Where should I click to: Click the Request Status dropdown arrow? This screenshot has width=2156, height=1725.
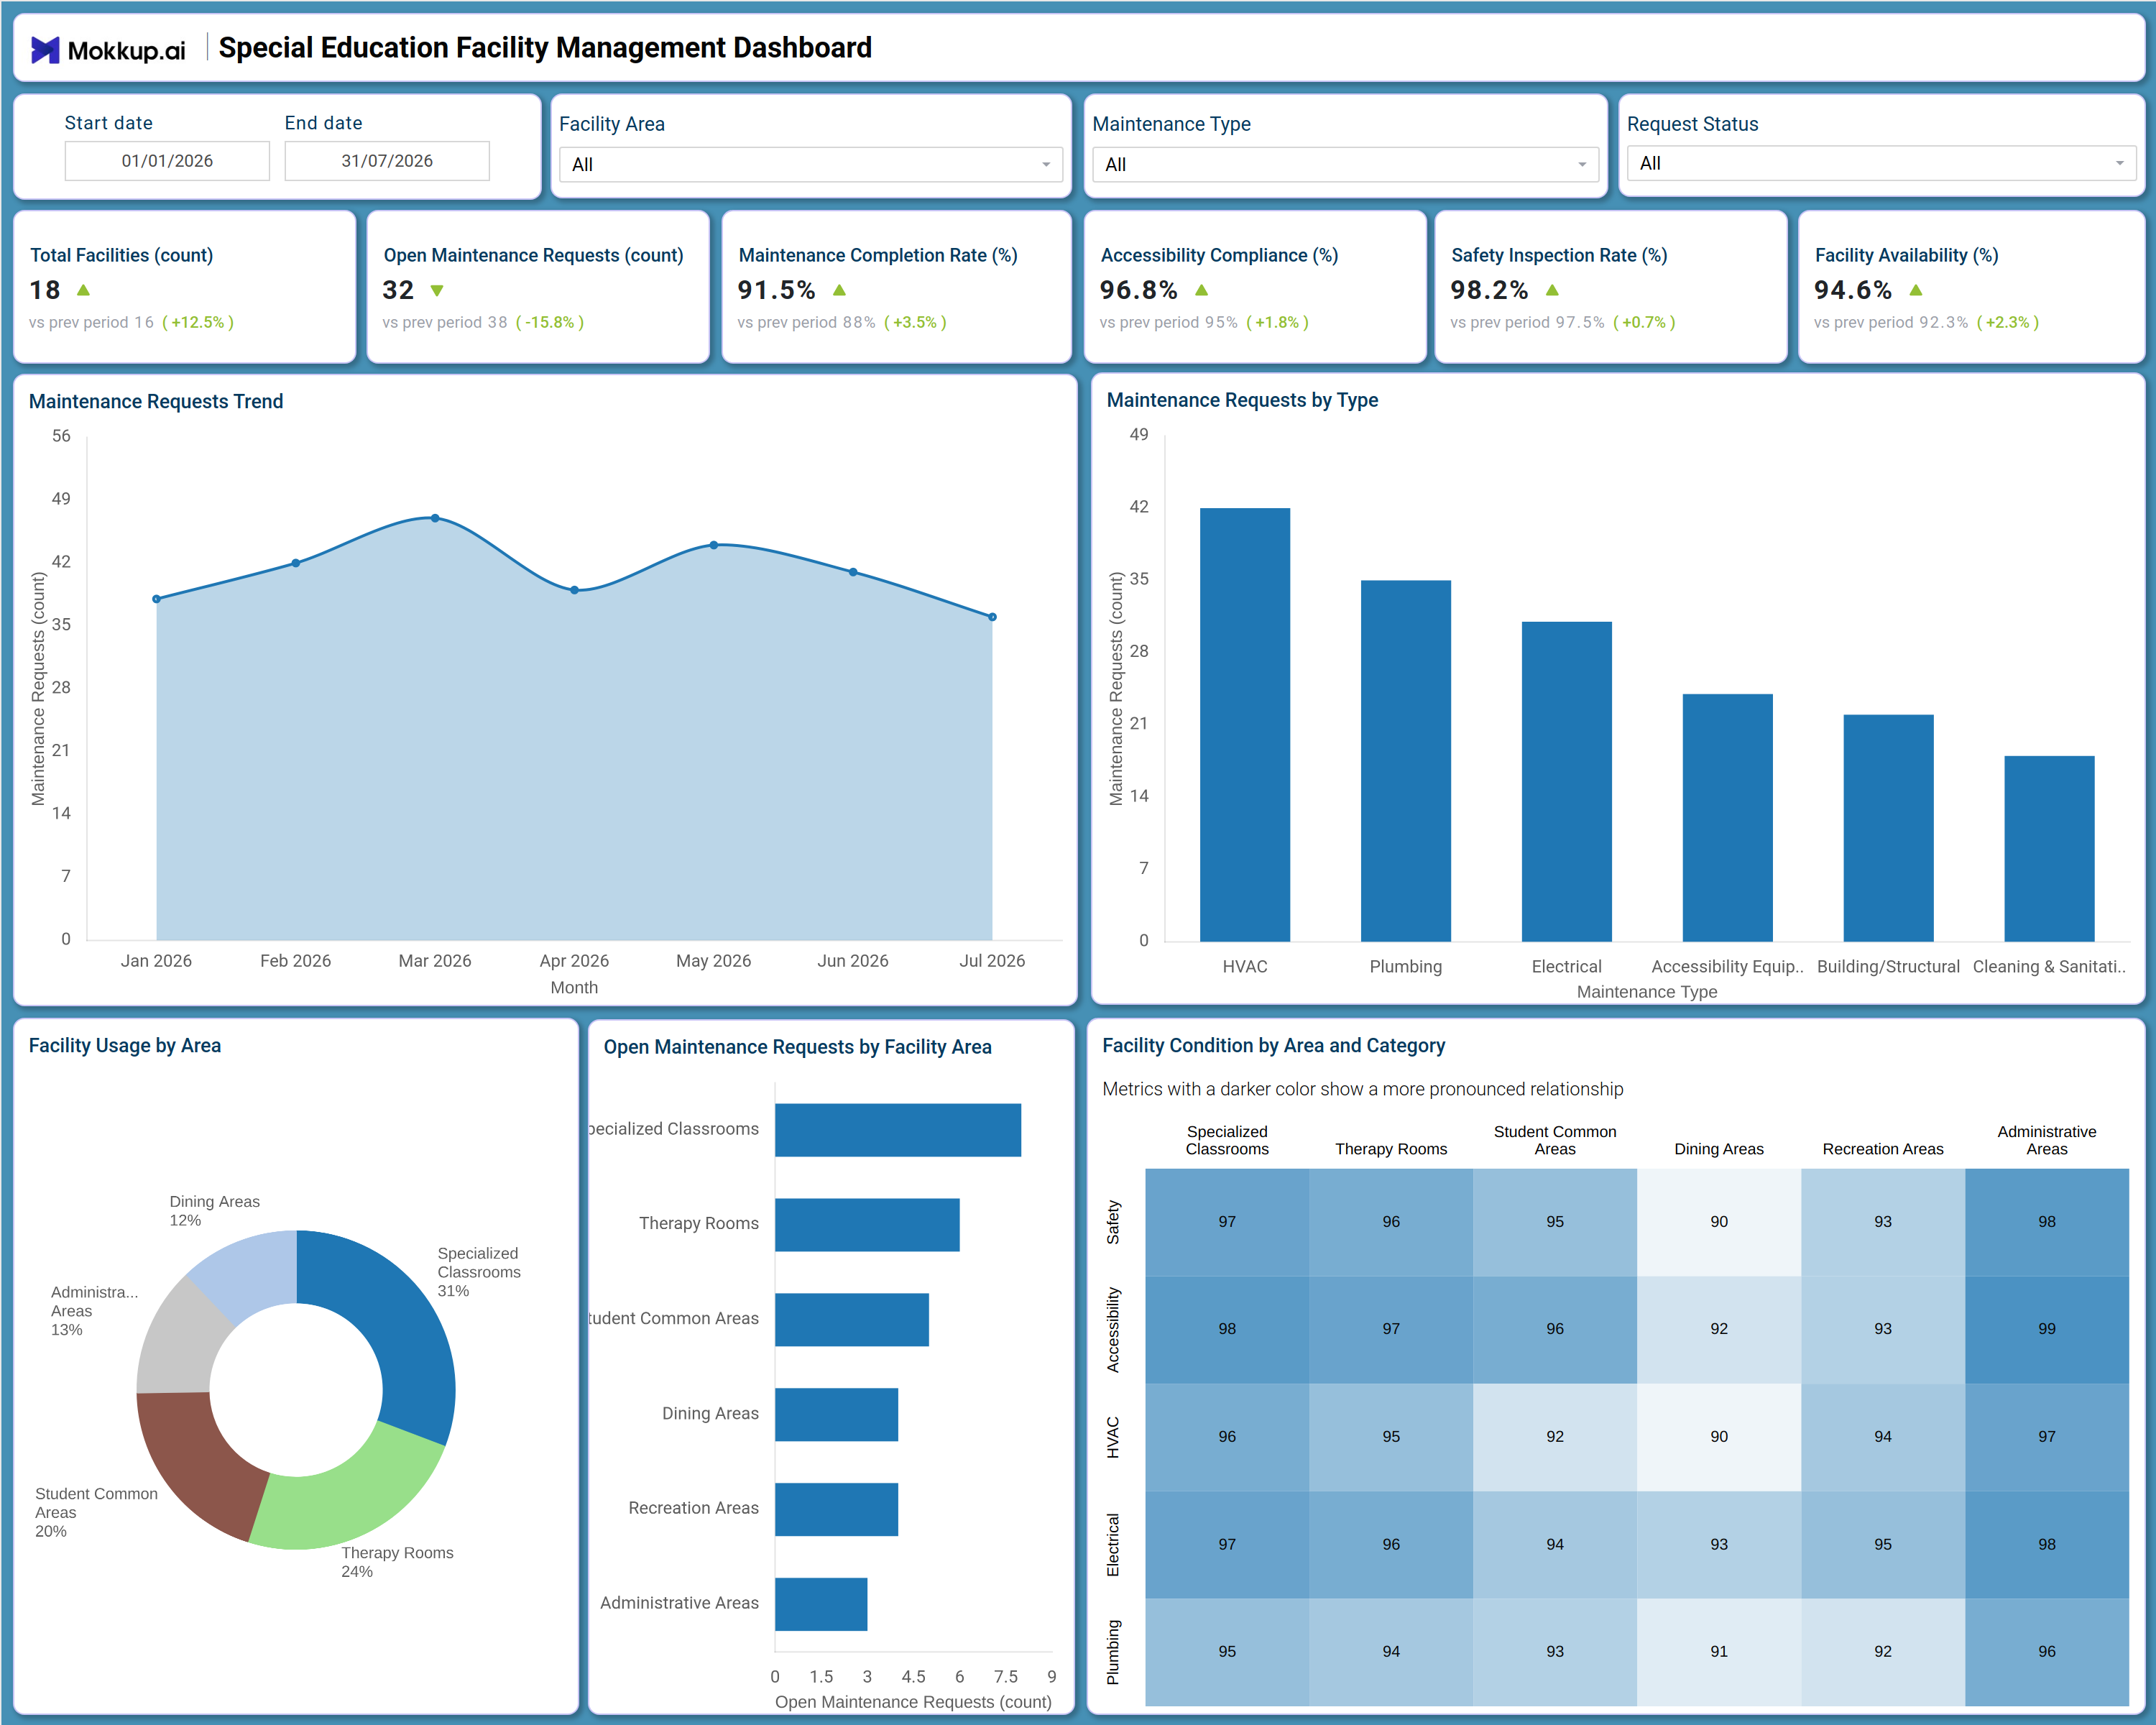click(x=2119, y=163)
